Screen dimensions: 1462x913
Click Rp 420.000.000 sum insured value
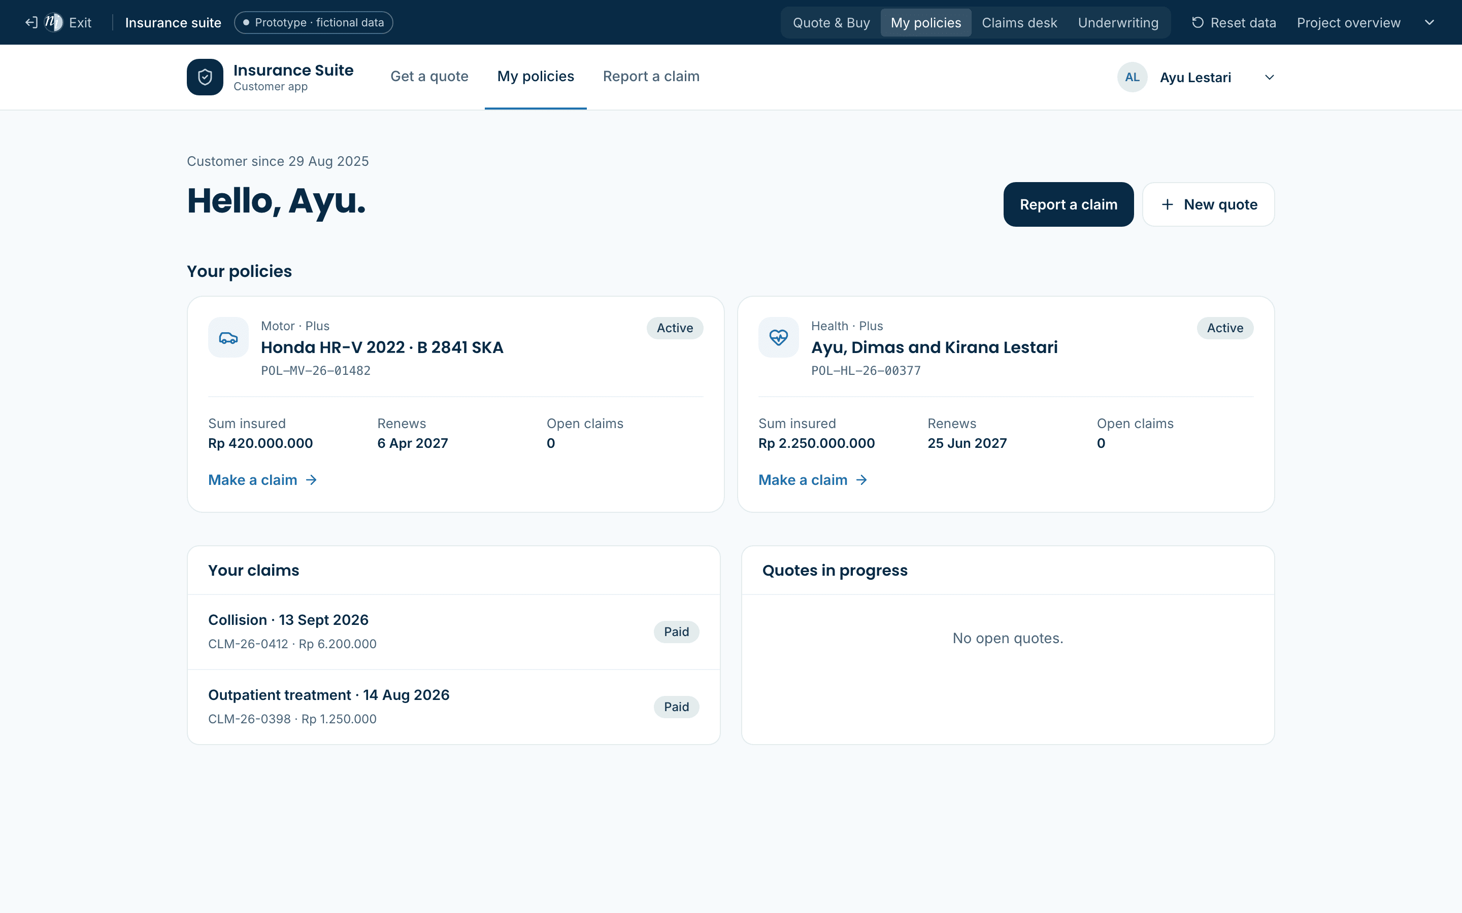pos(260,443)
